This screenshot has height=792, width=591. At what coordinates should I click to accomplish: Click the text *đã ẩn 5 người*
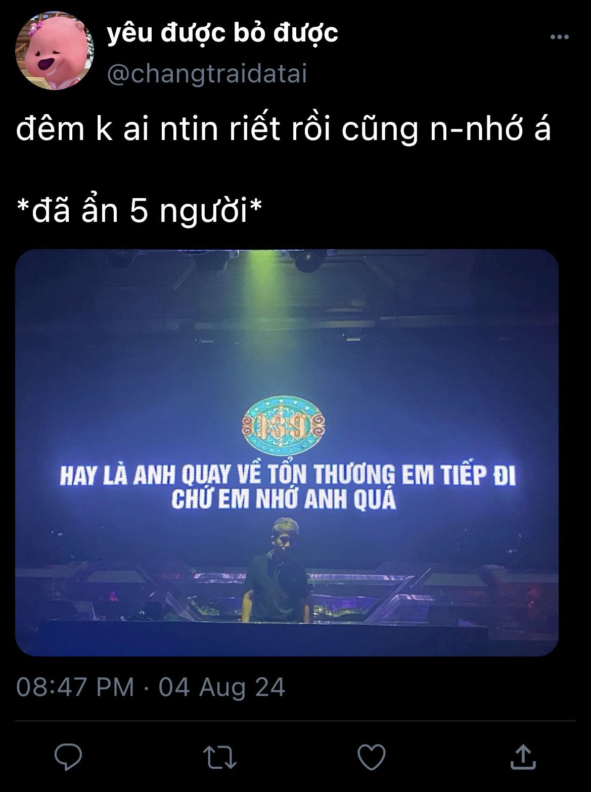[139, 211]
